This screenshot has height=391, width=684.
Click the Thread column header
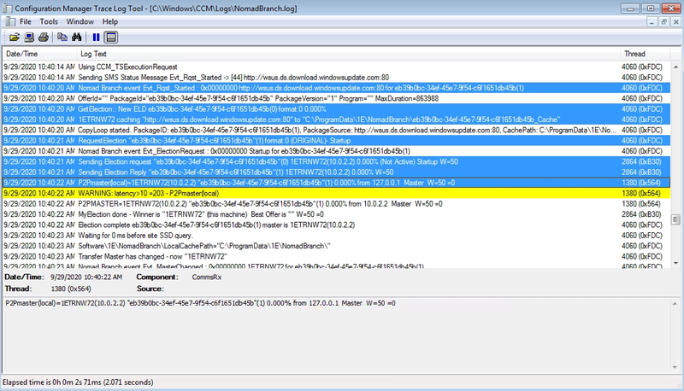pos(641,54)
